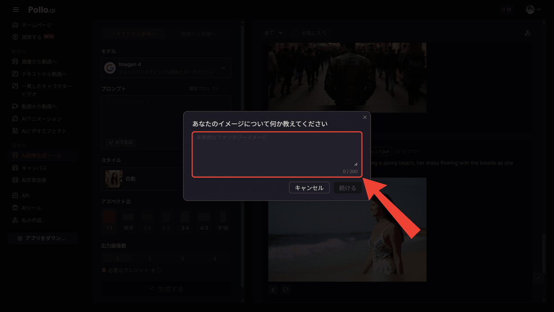The image size is (554, 312).
Task: Click the AI写真効果 sidebar icon
Action: click(15, 180)
